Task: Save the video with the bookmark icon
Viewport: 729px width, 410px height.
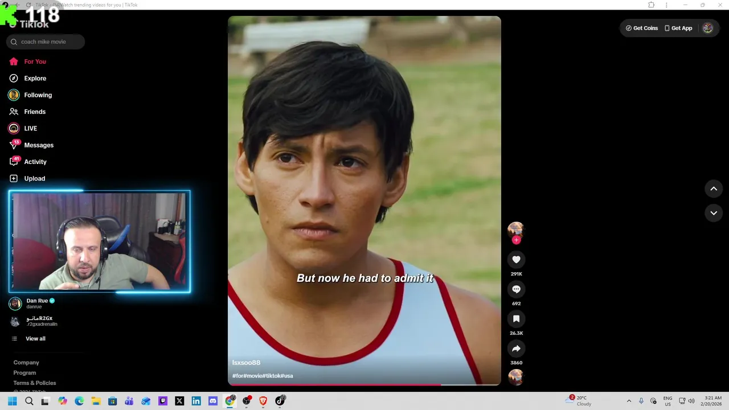Action: click(x=516, y=319)
